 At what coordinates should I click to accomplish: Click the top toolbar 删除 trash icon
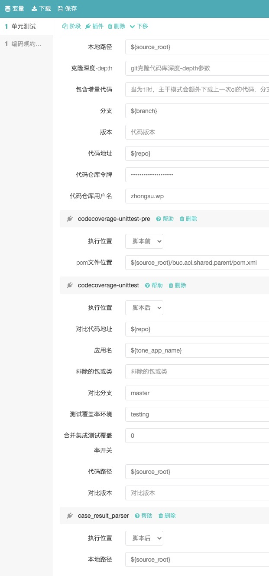[110, 27]
